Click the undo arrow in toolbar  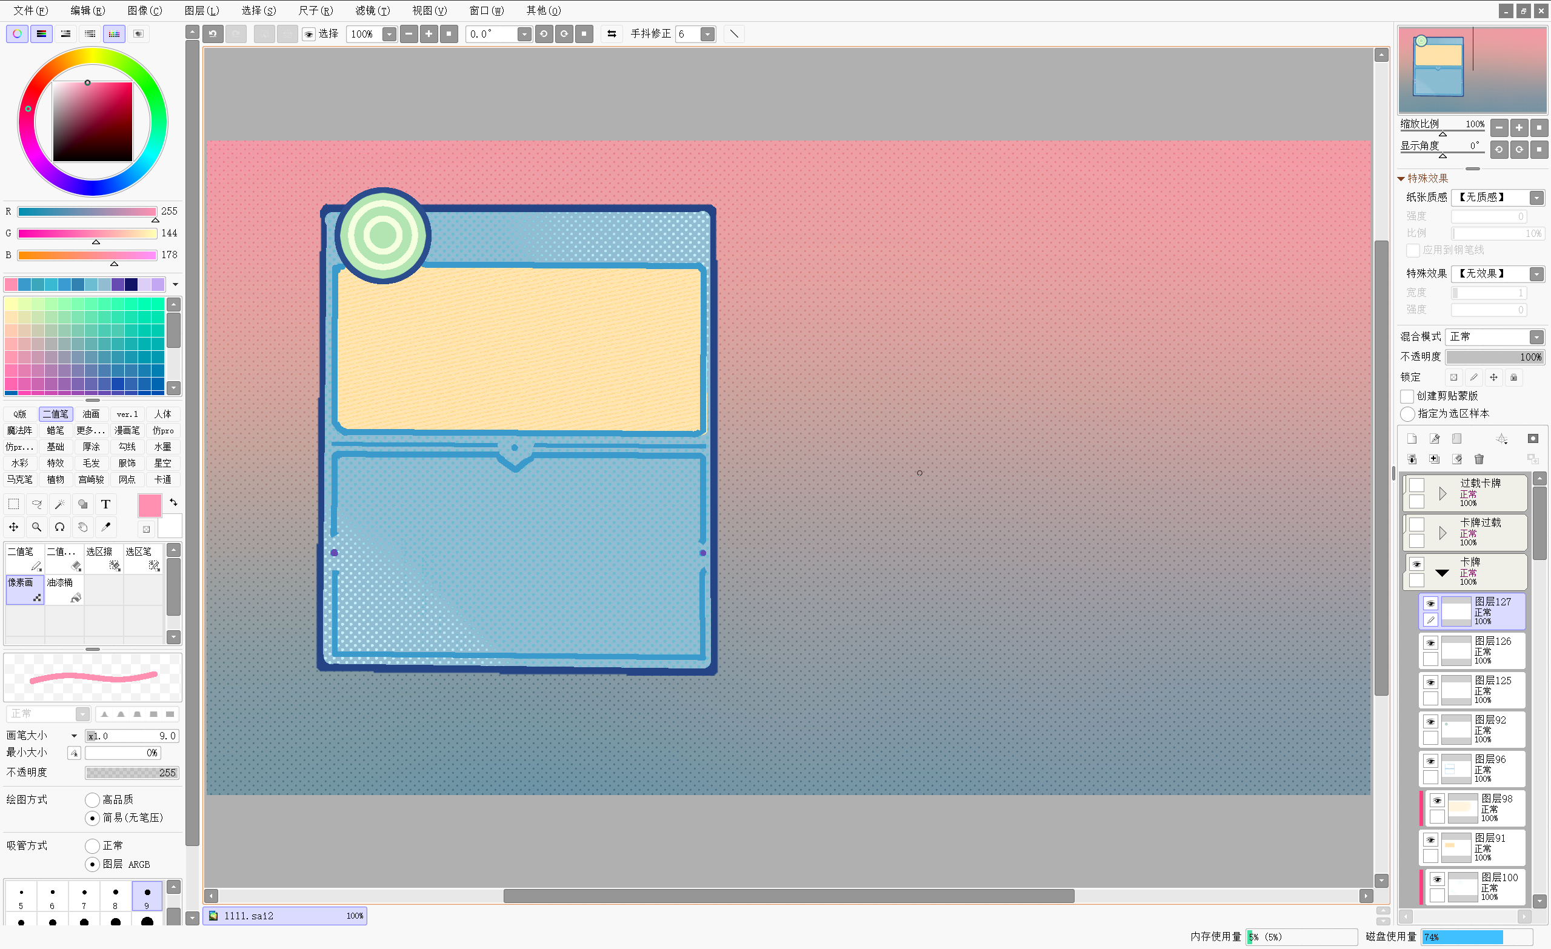pos(213,34)
